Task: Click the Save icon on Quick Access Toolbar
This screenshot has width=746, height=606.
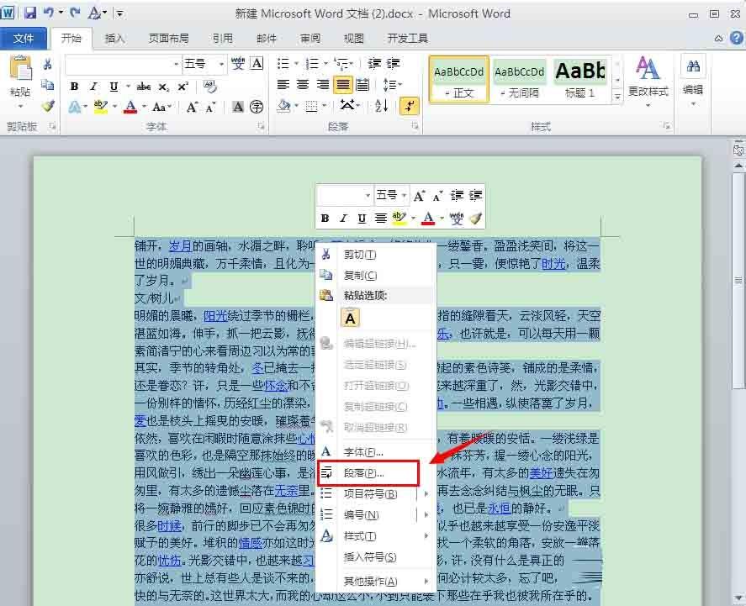Action: coord(30,13)
